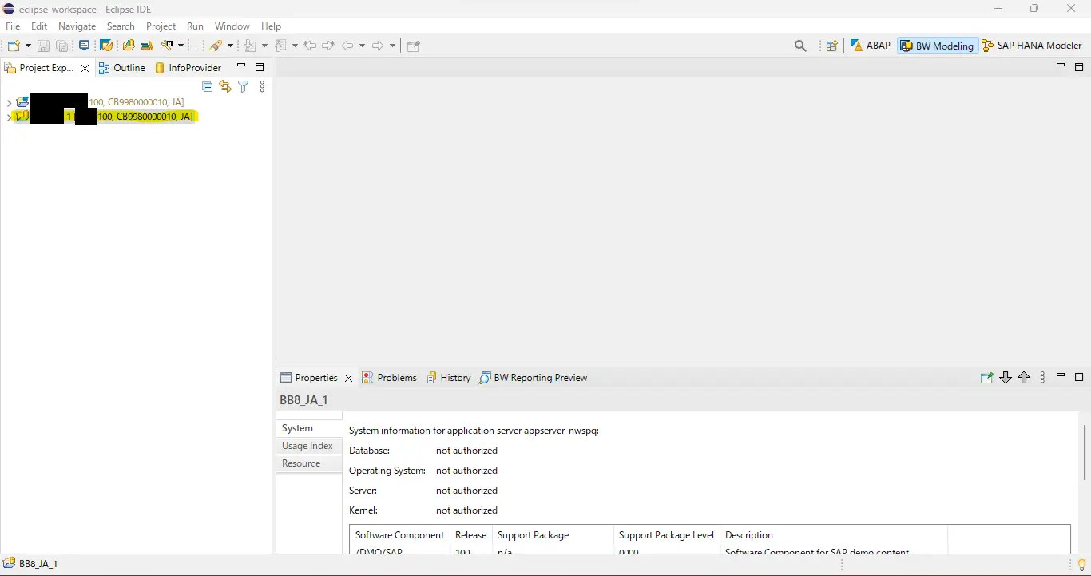Select the highlighted project row

105,117
